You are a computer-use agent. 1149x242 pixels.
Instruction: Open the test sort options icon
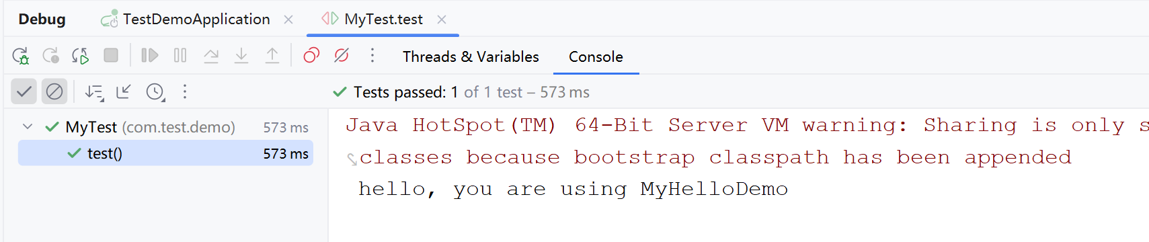pos(94,92)
